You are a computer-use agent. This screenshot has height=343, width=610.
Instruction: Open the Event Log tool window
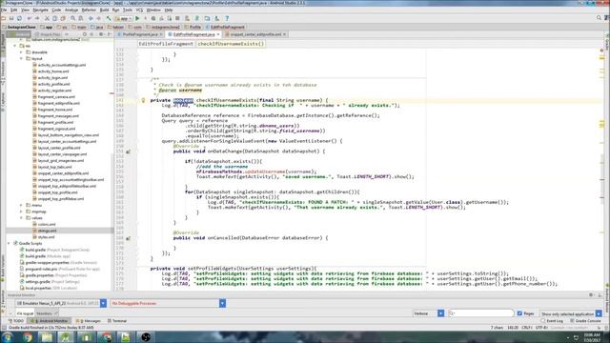pyautogui.click(x=552, y=321)
